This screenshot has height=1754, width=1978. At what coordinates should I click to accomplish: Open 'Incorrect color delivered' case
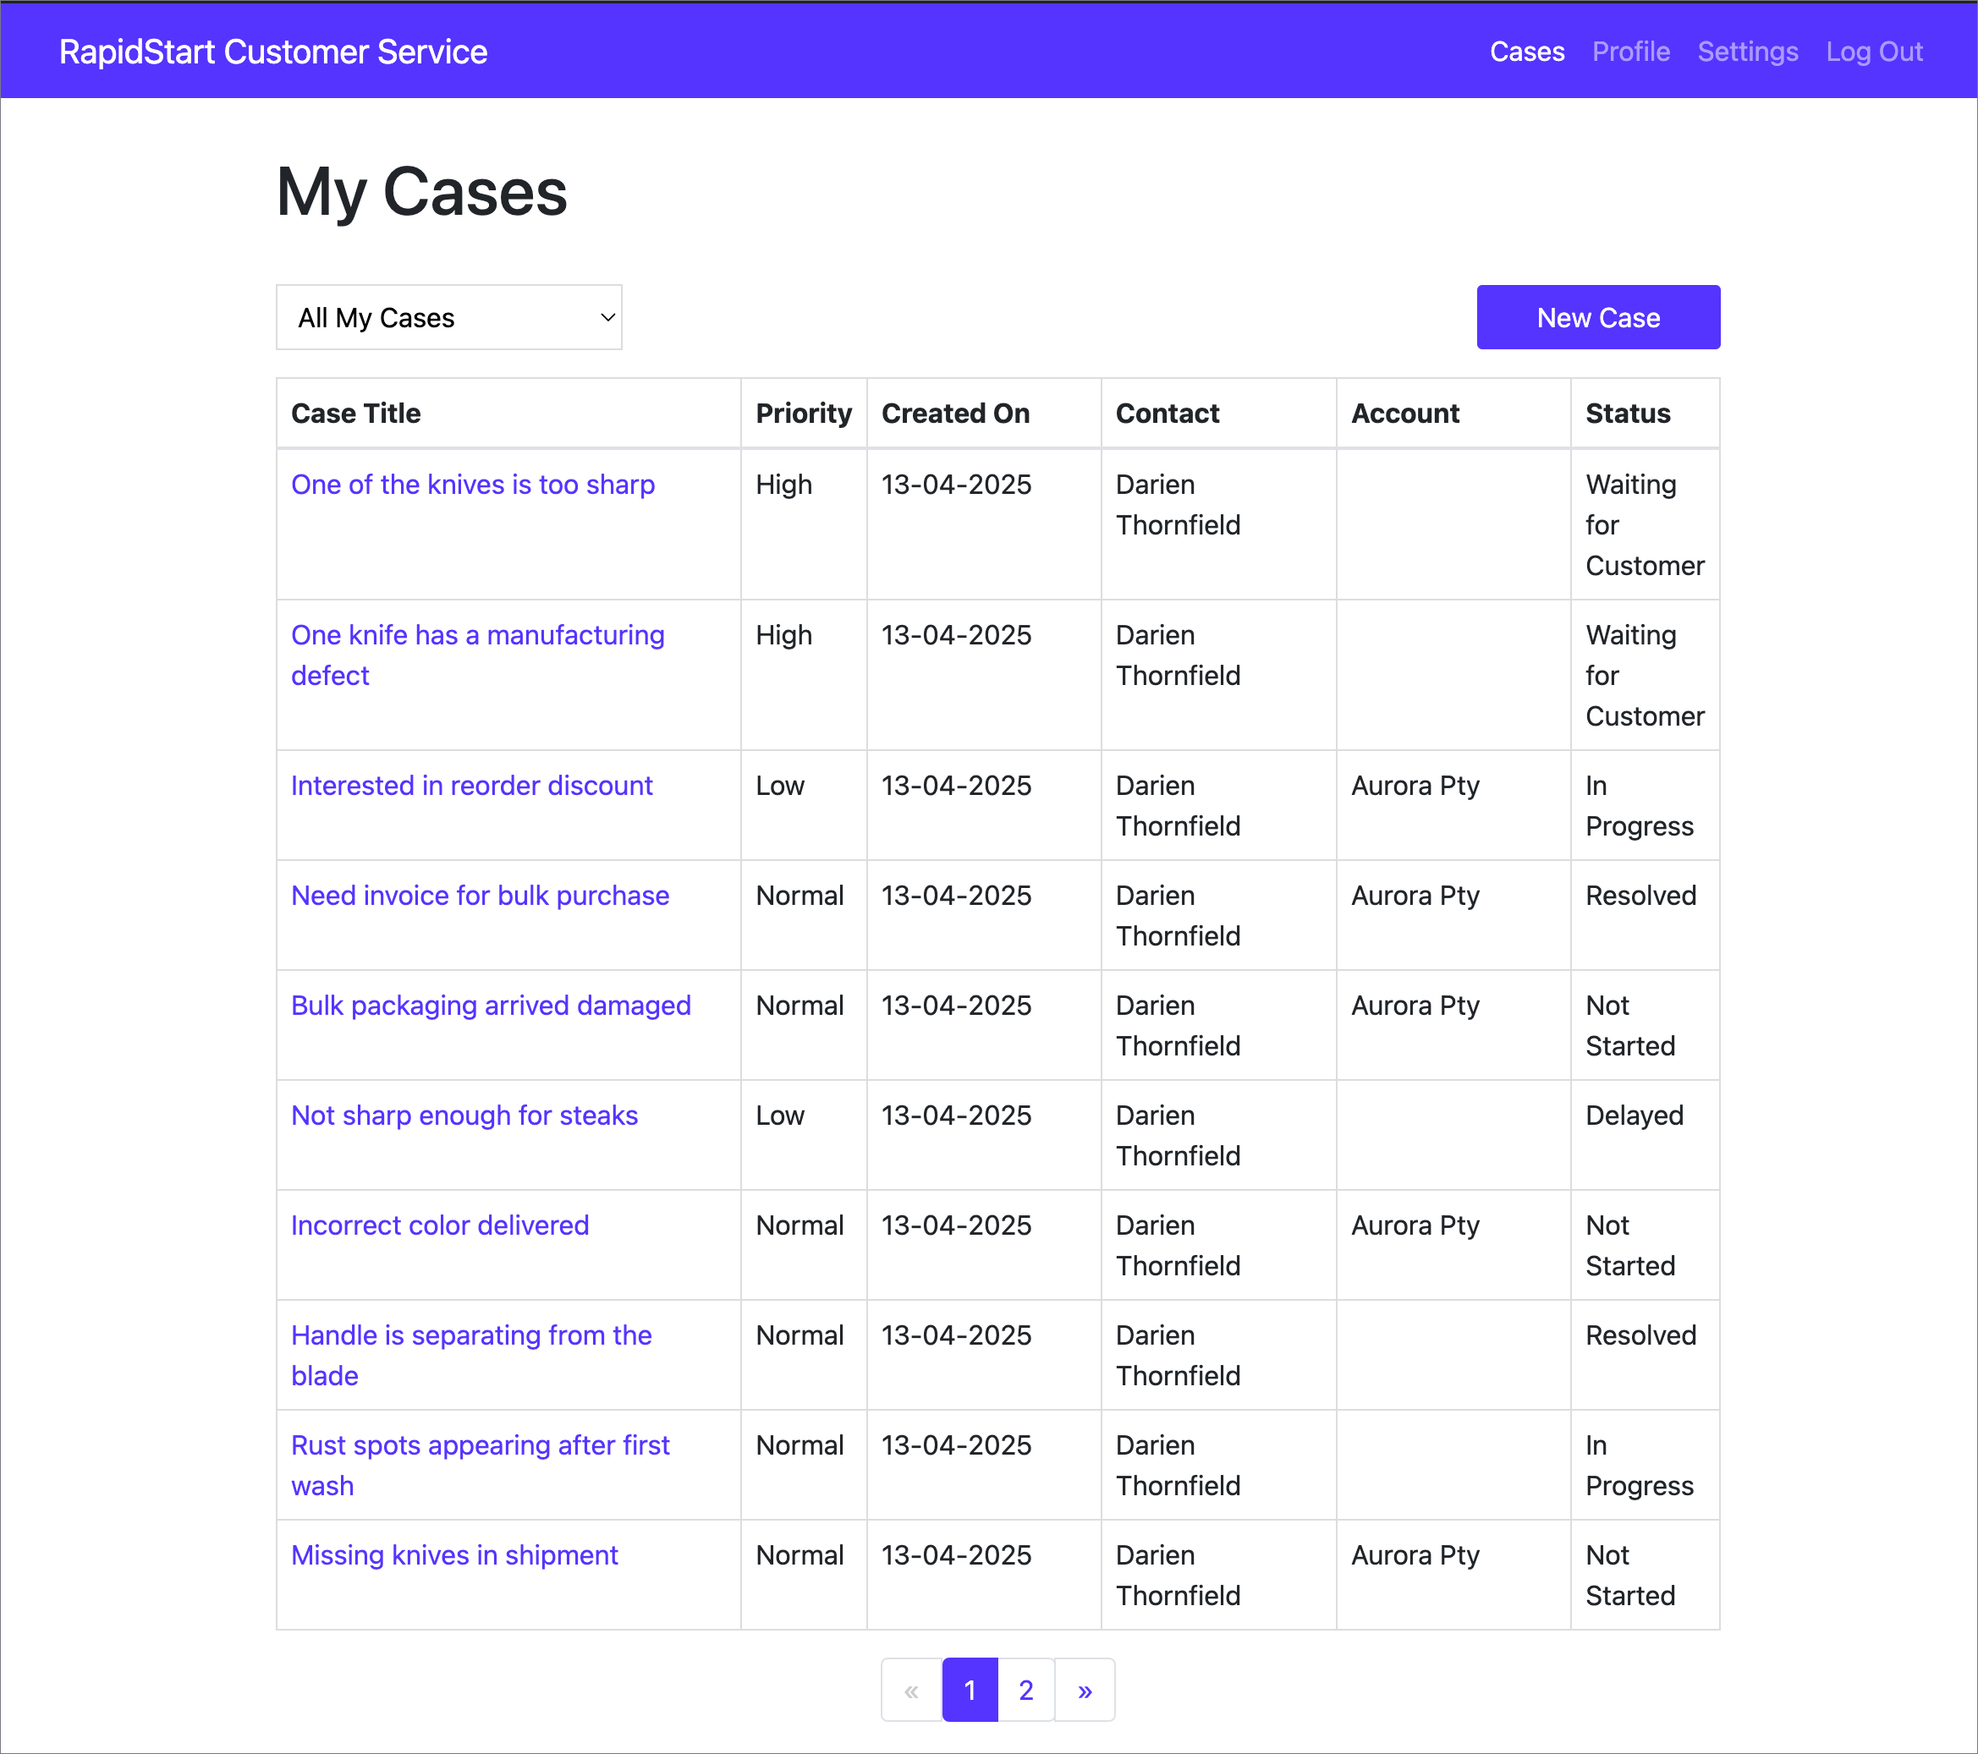(439, 1225)
